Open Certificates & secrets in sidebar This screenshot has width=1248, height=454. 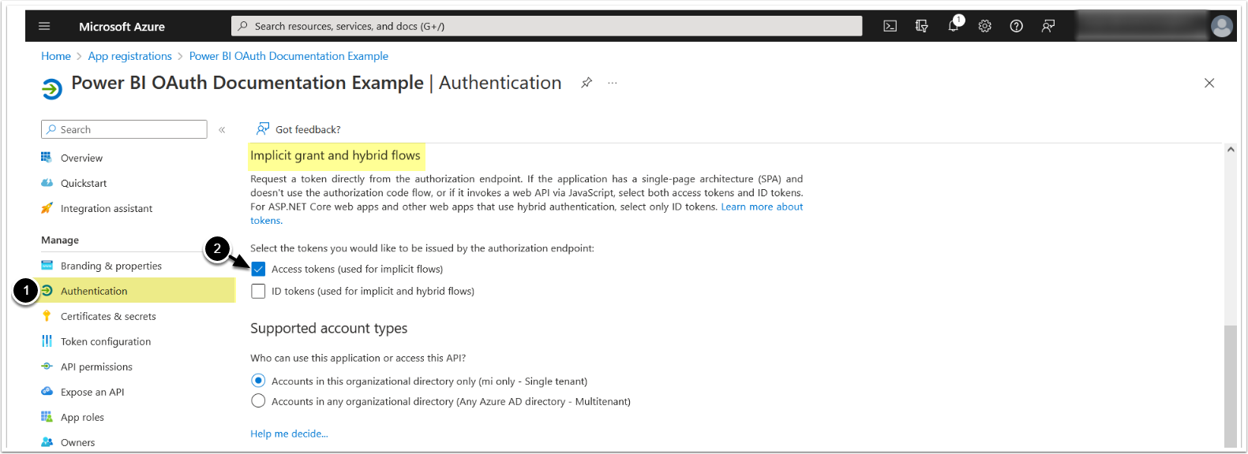pos(108,316)
